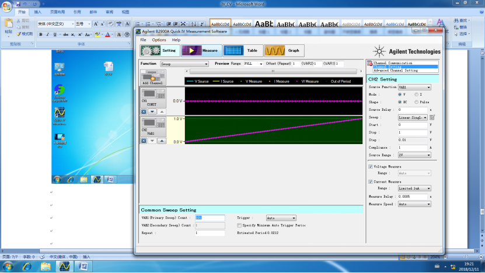
Task: Open the Help menu in Agilent
Action: (x=176, y=40)
